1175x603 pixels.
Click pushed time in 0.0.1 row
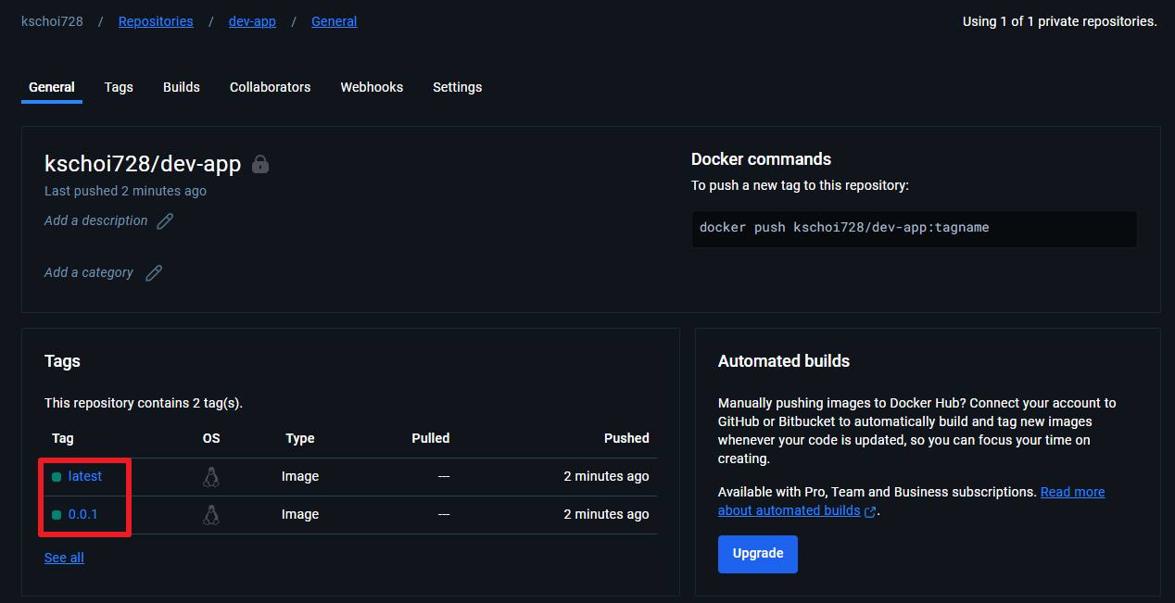pos(606,514)
